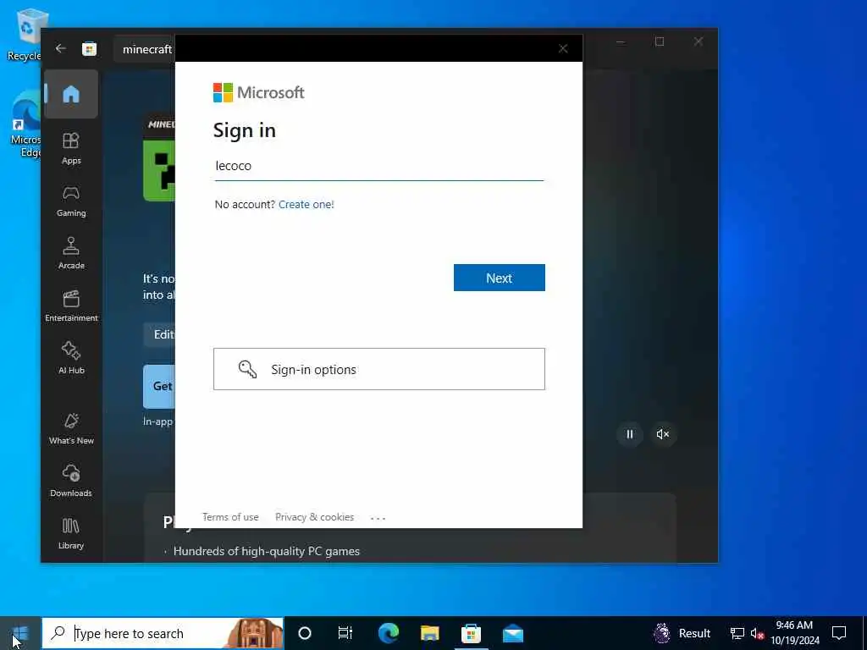Screen dimensions: 867x650
Task: Open notification center icon
Action: click(839, 633)
